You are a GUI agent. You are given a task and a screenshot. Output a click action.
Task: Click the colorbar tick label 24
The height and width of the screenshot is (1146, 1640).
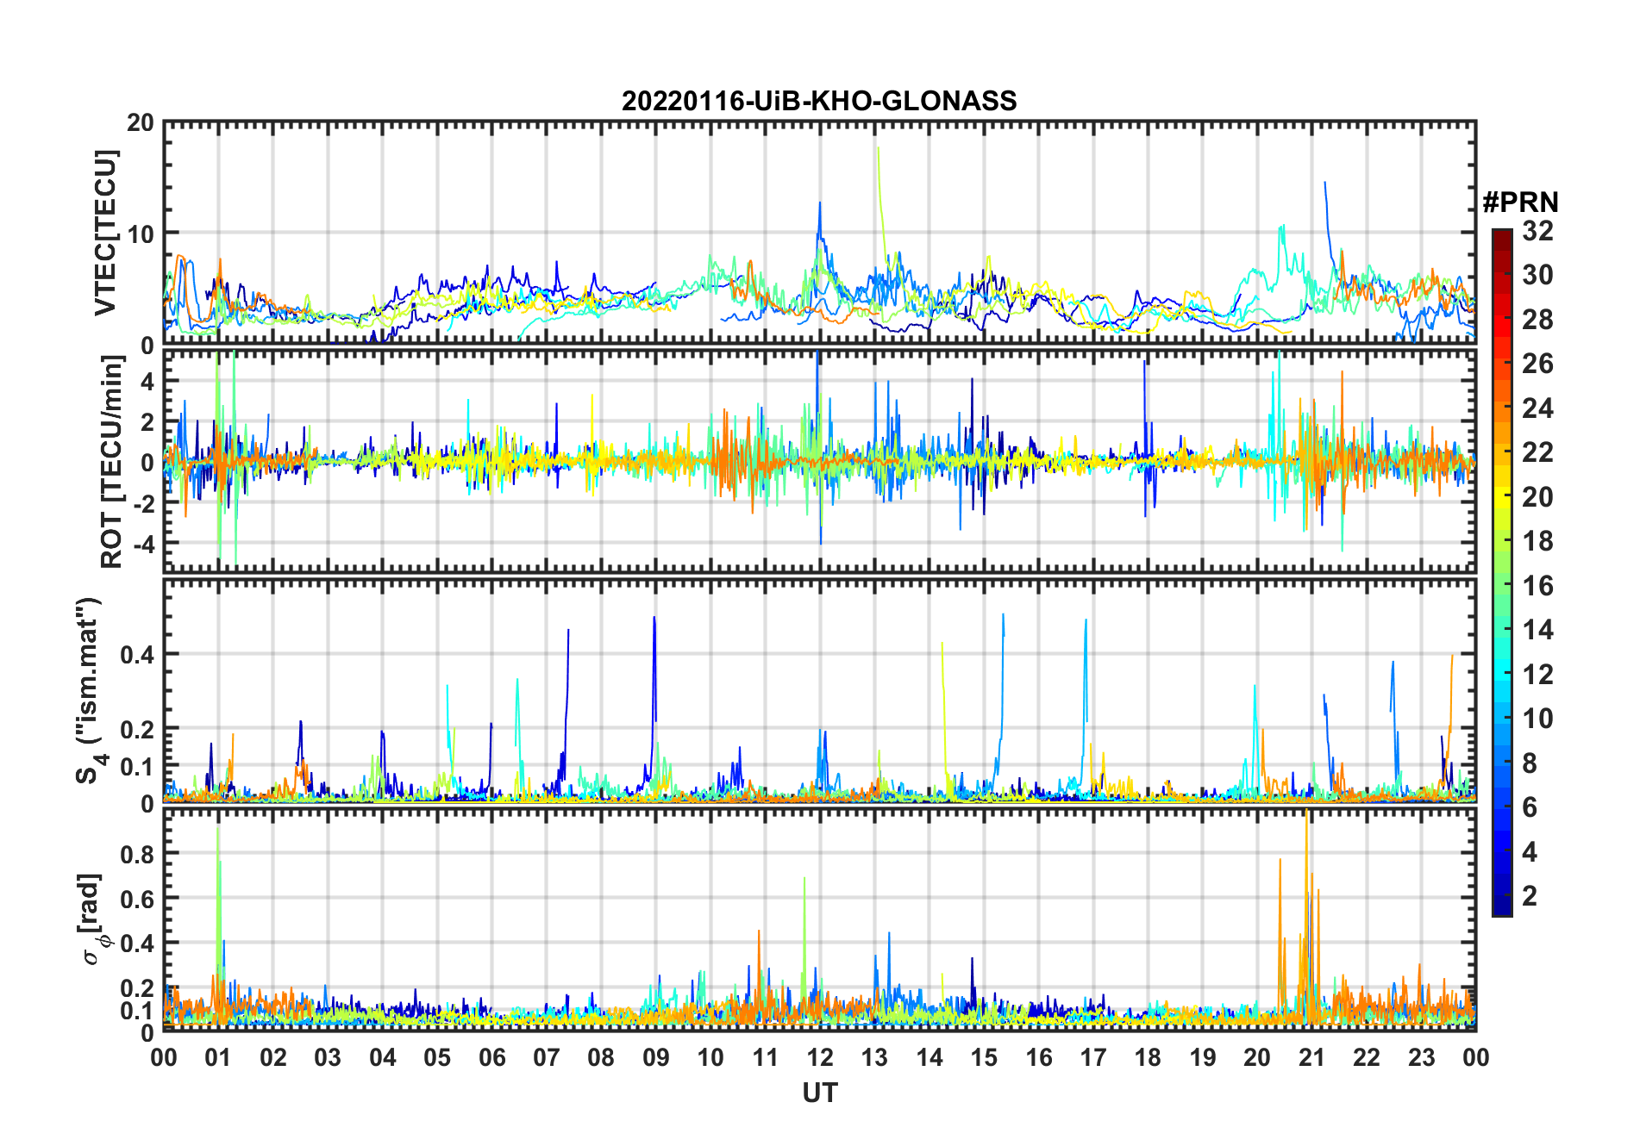[1537, 408]
